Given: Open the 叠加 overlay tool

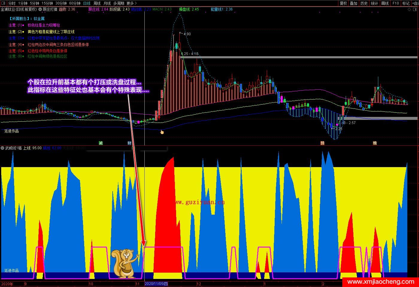Looking at the screenshot, I should [354, 3].
